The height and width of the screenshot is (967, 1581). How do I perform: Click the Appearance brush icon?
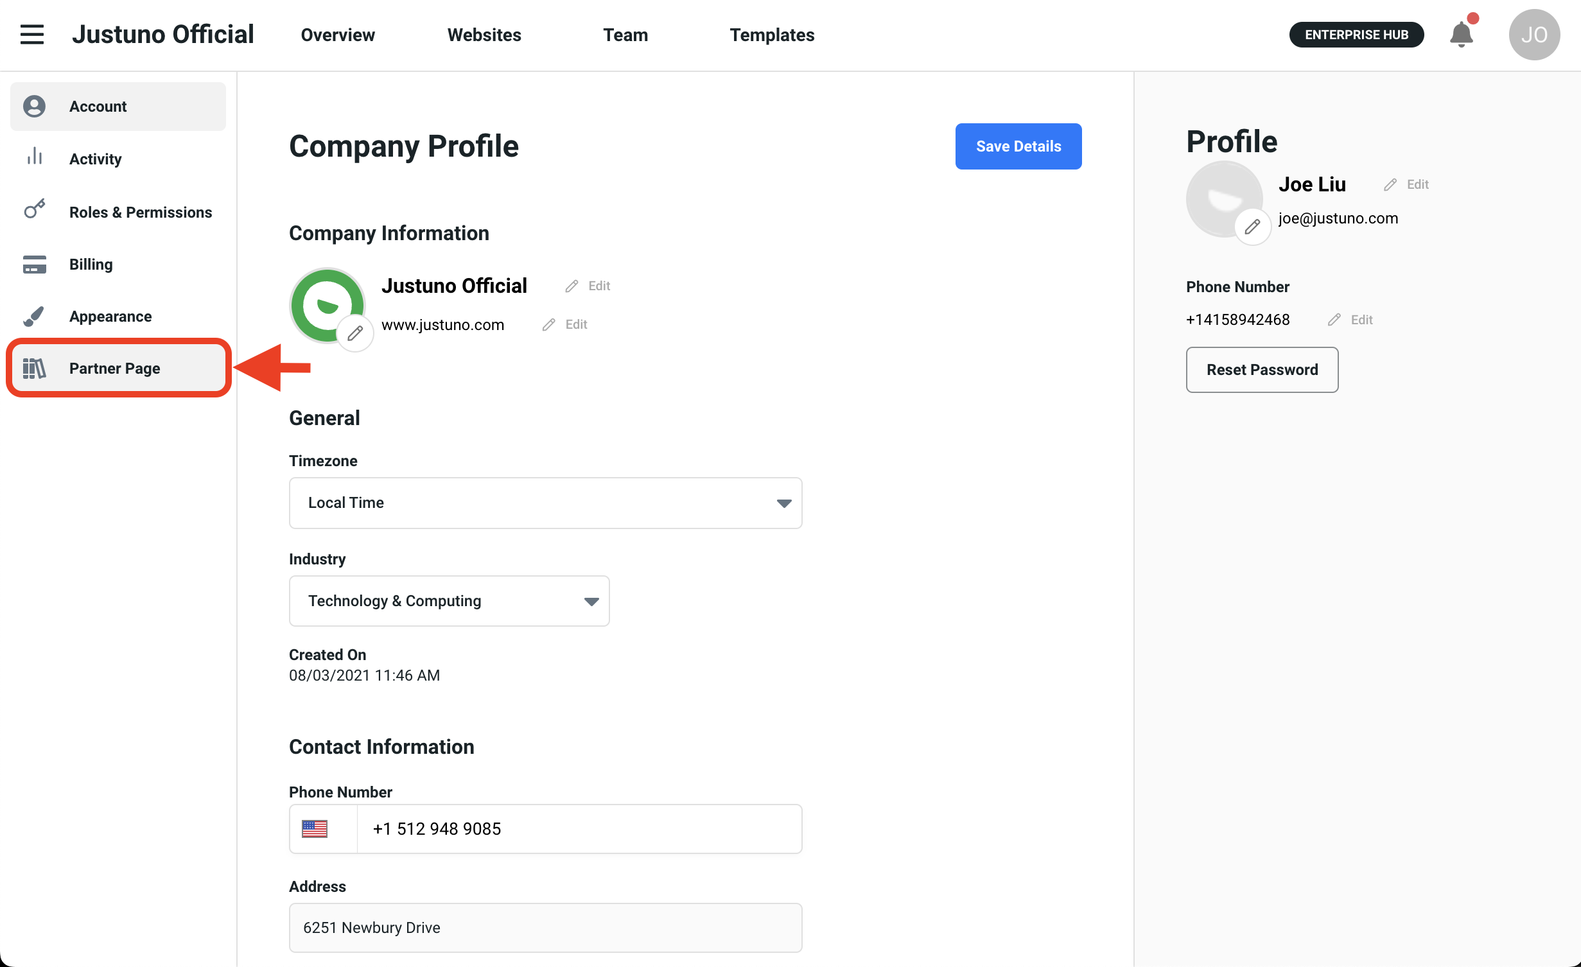tap(35, 317)
